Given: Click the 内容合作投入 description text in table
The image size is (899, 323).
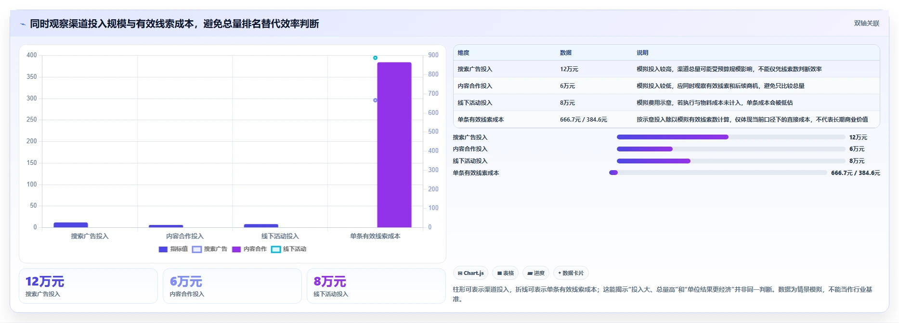Looking at the screenshot, I should coord(720,86).
